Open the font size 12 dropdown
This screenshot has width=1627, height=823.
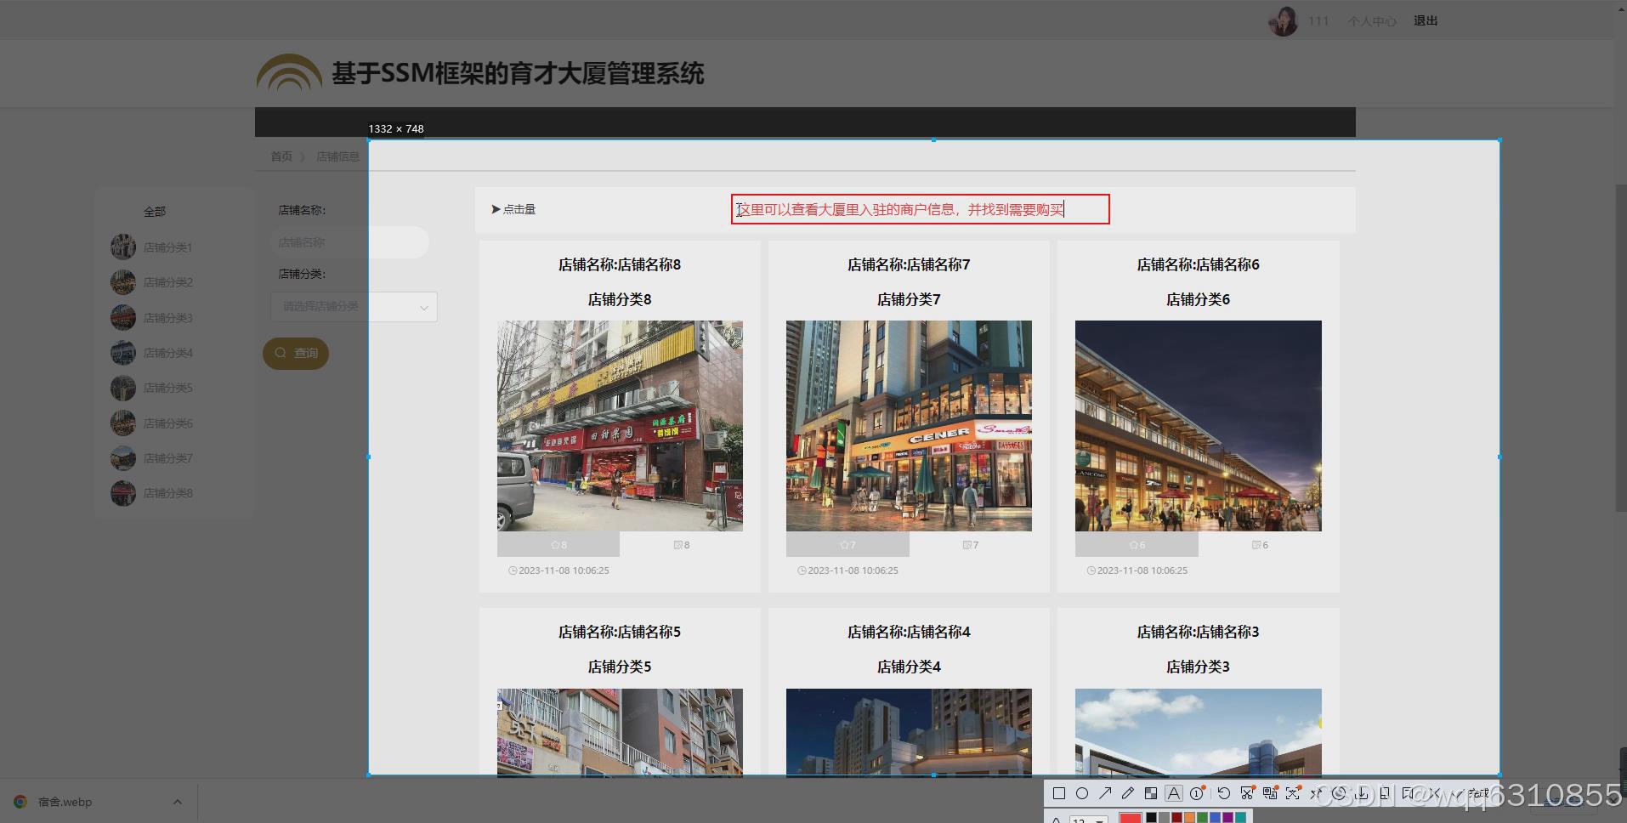point(1088,820)
